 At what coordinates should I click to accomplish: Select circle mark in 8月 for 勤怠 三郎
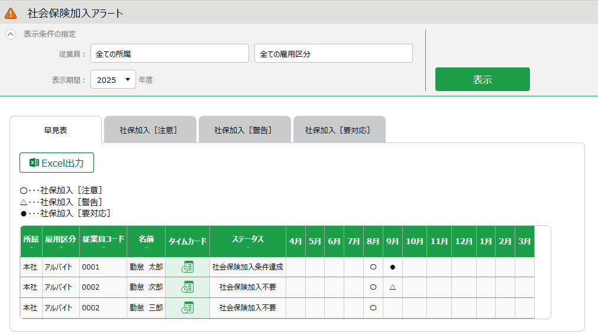pos(373,307)
